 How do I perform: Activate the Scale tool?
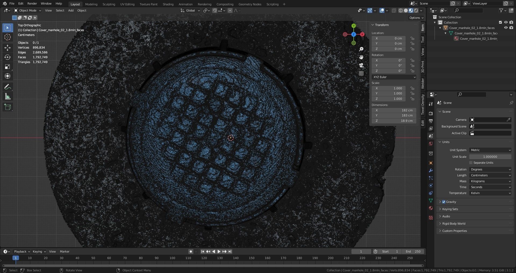click(x=8, y=67)
